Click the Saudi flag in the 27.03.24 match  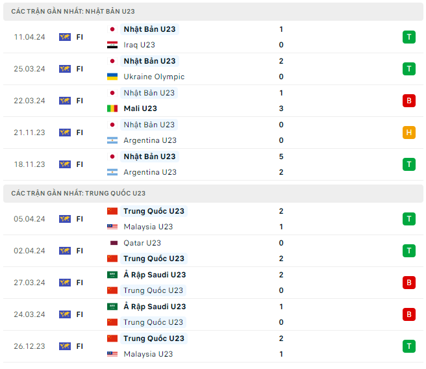point(112,275)
